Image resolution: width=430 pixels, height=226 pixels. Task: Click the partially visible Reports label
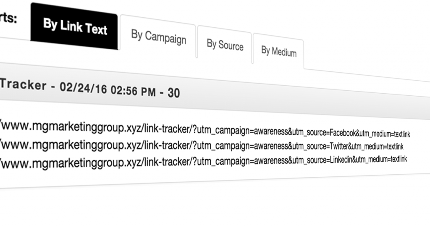[x=8, y=17]
